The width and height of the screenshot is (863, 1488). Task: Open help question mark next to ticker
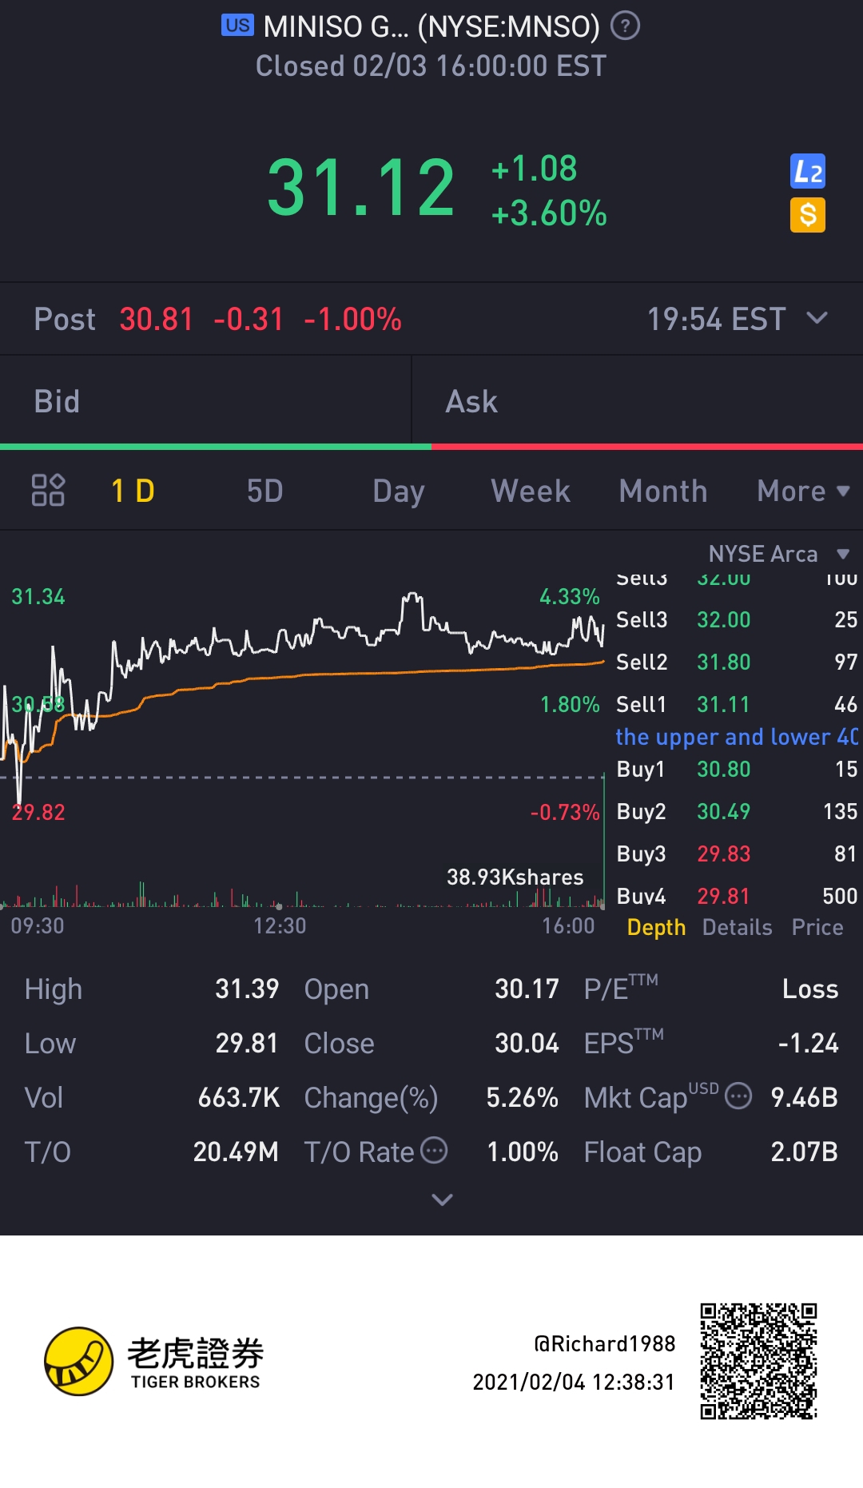(x=625, y=27)
